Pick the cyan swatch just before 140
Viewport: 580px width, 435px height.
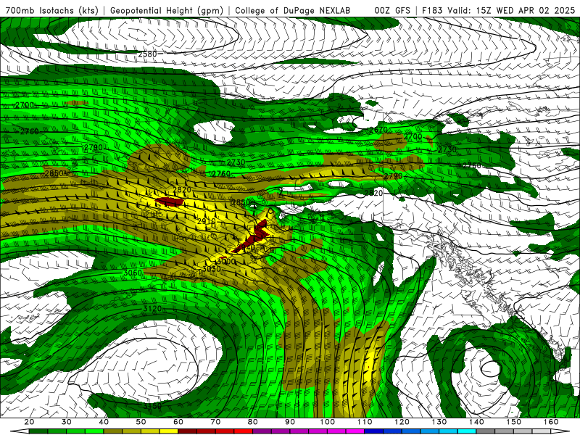click(x=467, y=431)
